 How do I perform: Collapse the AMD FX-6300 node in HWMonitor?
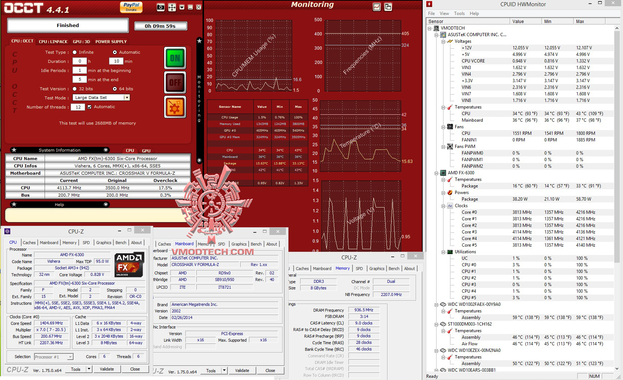point(436,173)
